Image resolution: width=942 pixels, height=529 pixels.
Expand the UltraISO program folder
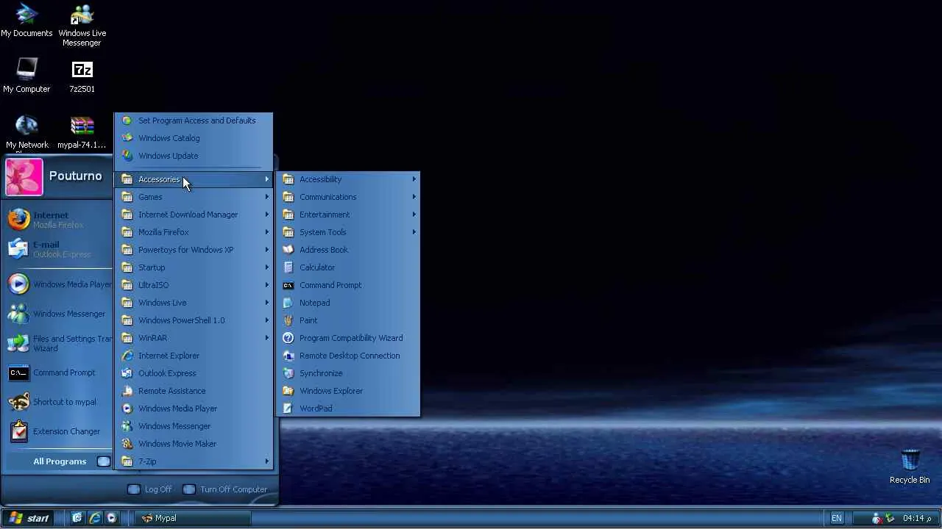(194, 285)
